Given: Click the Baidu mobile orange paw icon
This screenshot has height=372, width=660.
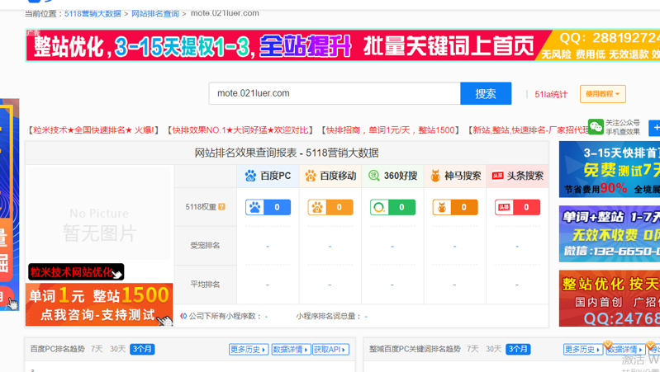Looking at the screenshot, I should [x=311, y=176].
